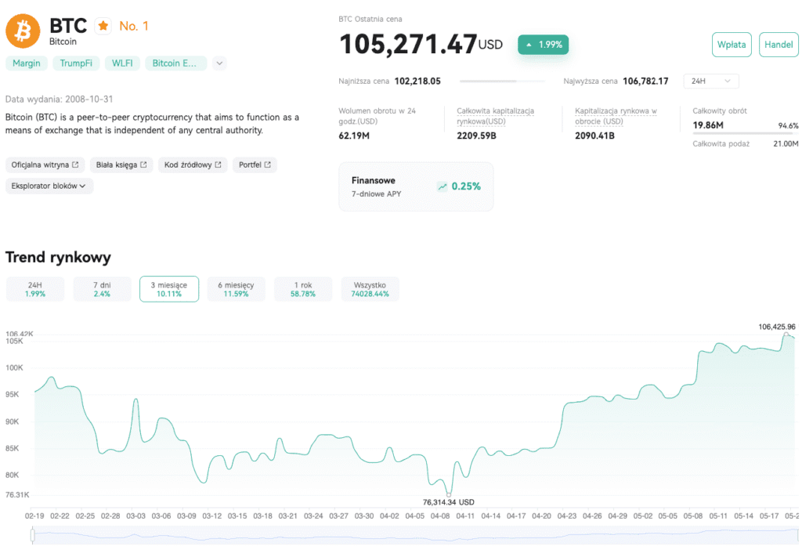Image resolution: width=802 pixels, height=557 pixels.
Task: Open the external link icon on Oficjalna witryna
Action: pos(75,165)
